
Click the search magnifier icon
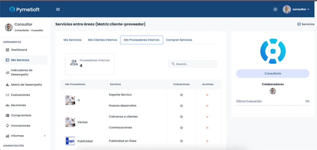173,64
